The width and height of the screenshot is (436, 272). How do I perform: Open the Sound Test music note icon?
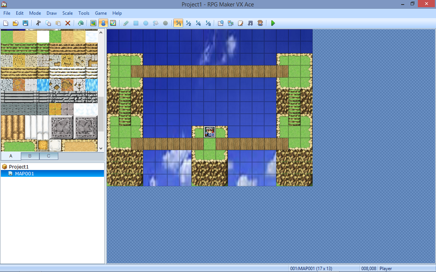coord(250,23)
